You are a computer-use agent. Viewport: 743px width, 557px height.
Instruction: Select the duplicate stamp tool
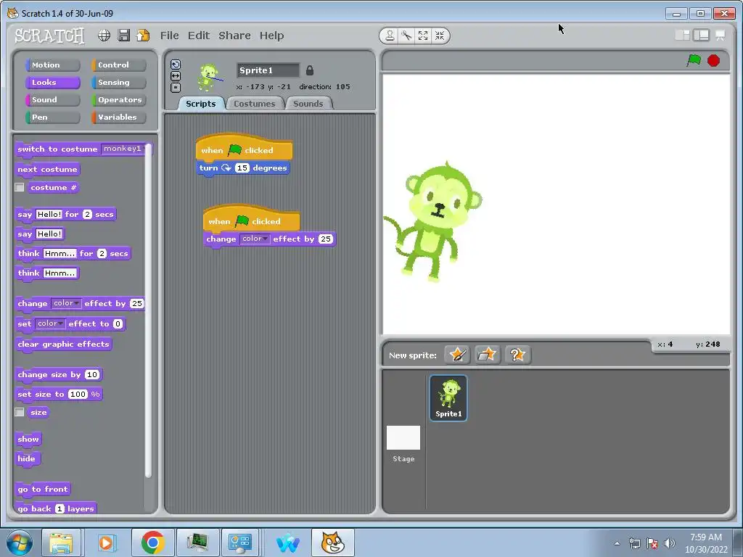(x=390, y=36)
